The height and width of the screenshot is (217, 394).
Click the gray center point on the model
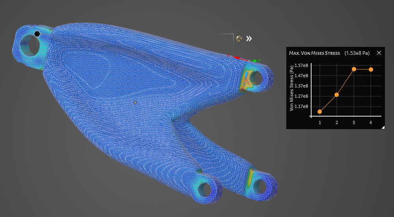(135, 103)
